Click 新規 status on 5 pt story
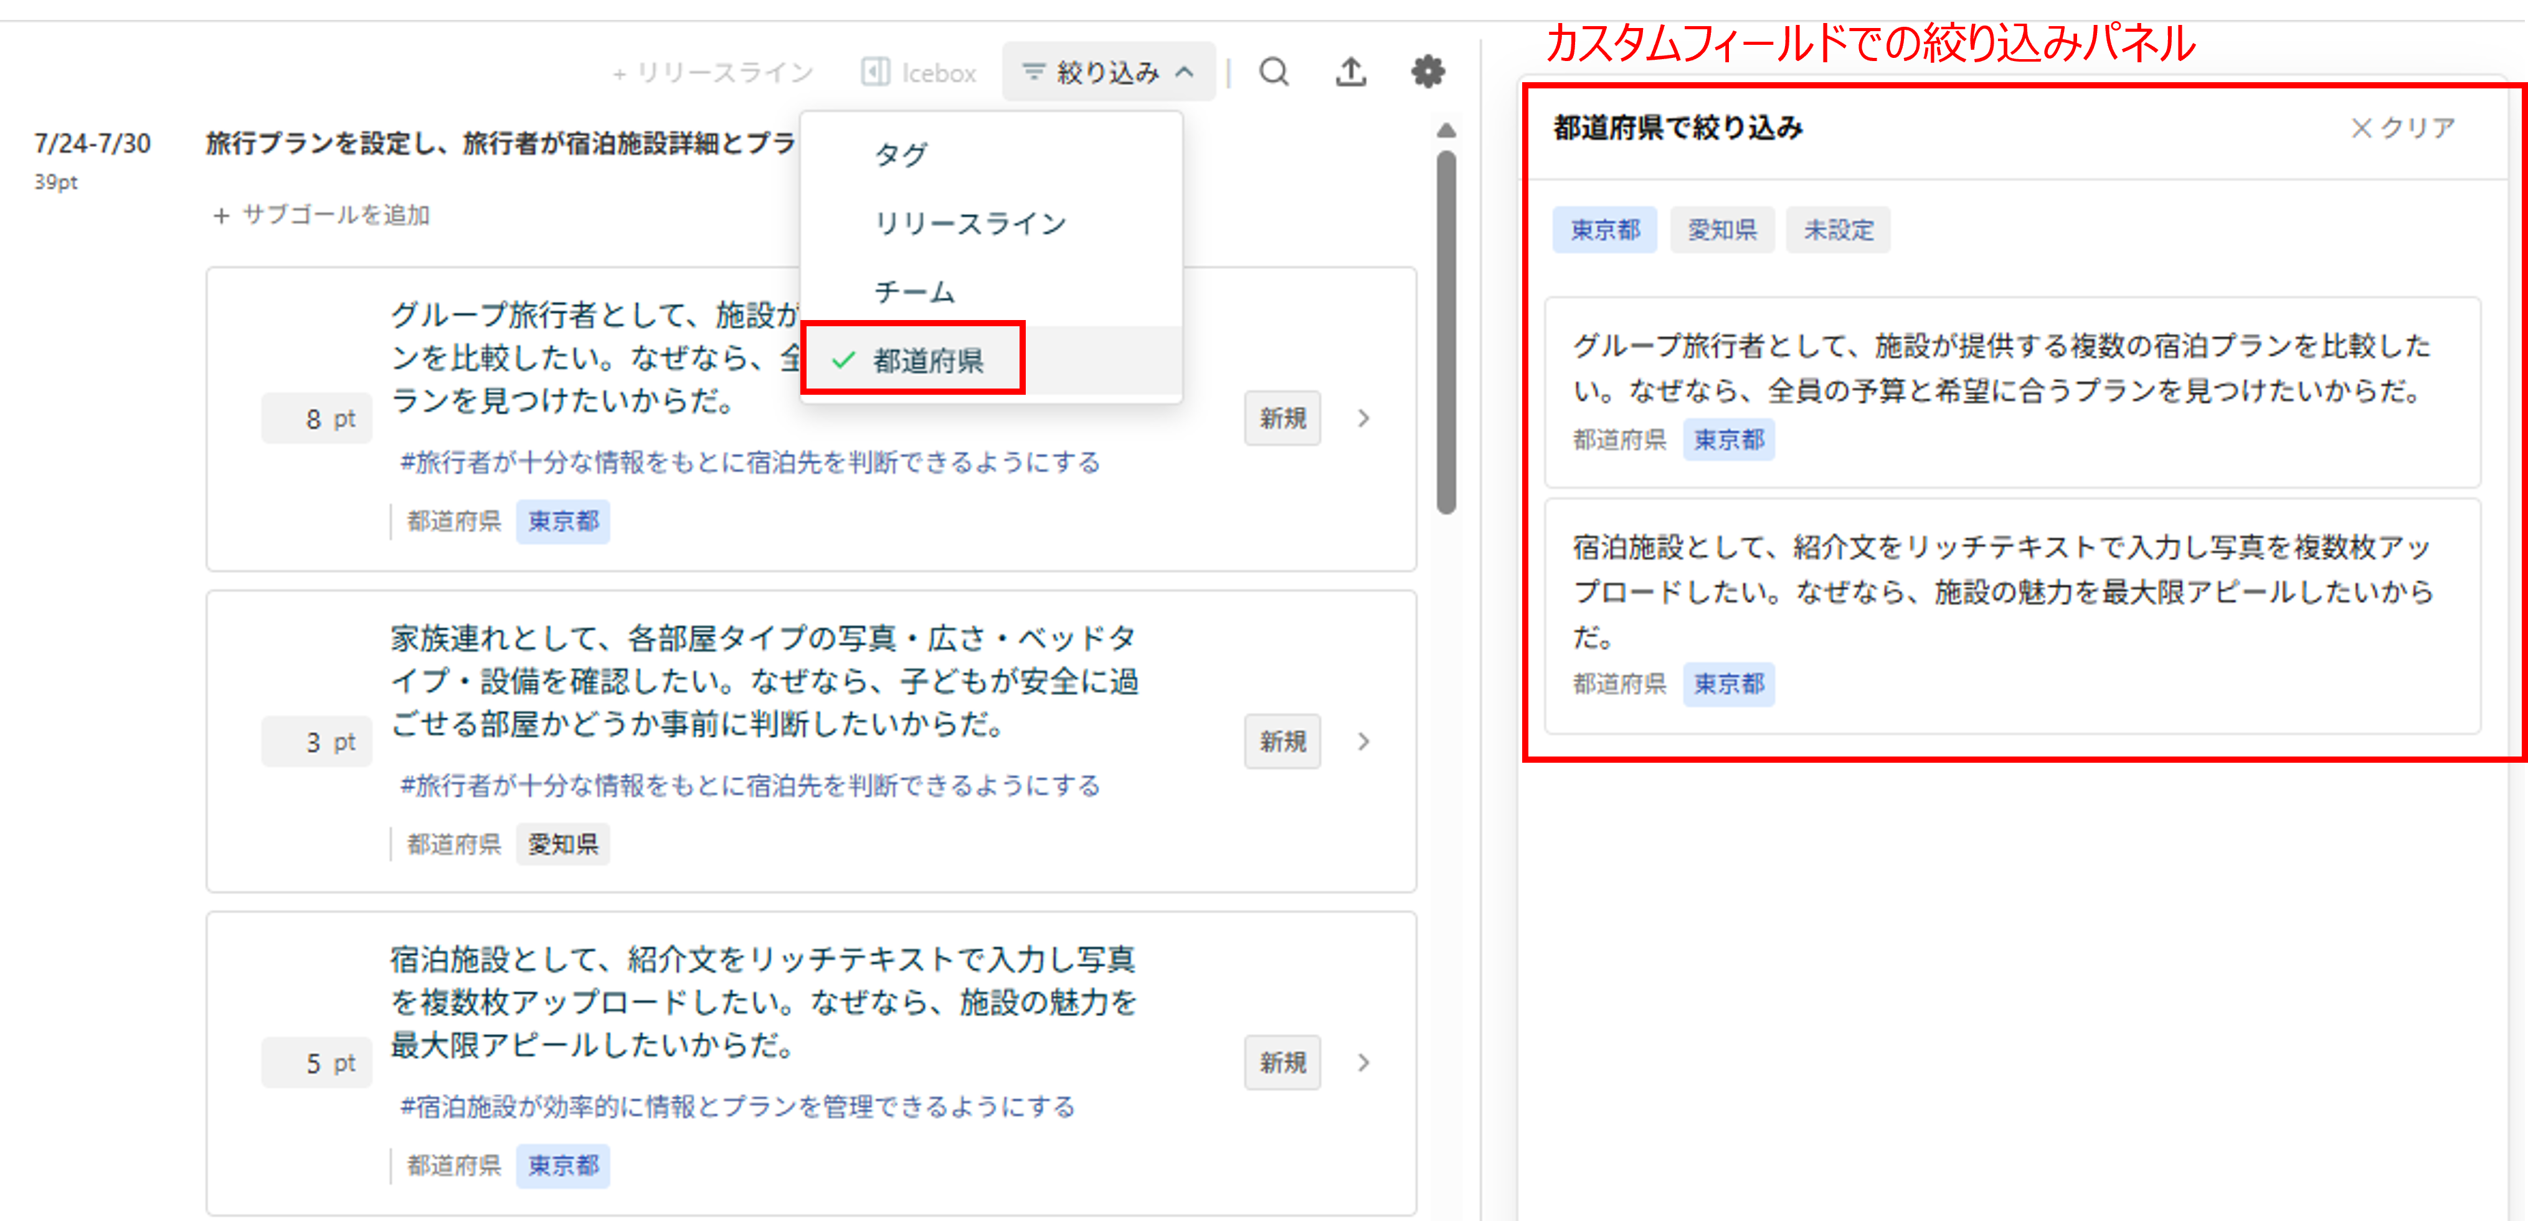This screenshot has width=2528, height=1221. point(1282,1063)
